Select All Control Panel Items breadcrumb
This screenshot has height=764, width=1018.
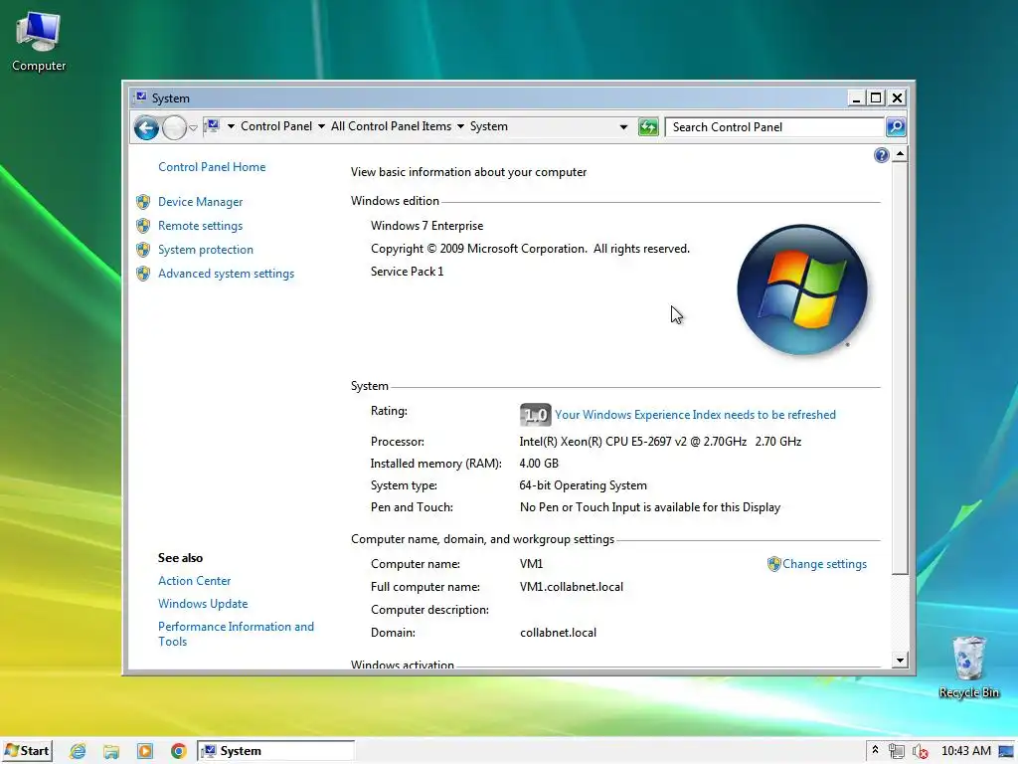391,126
